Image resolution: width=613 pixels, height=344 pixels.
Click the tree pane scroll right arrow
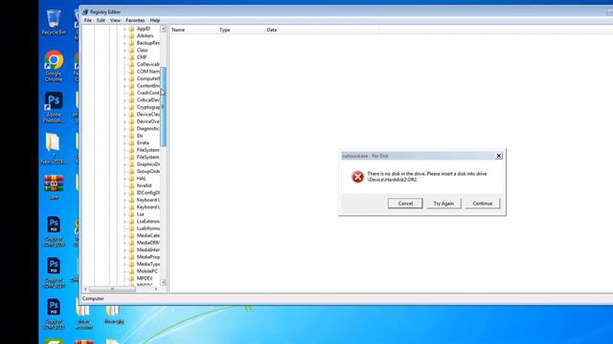[156, 289]
